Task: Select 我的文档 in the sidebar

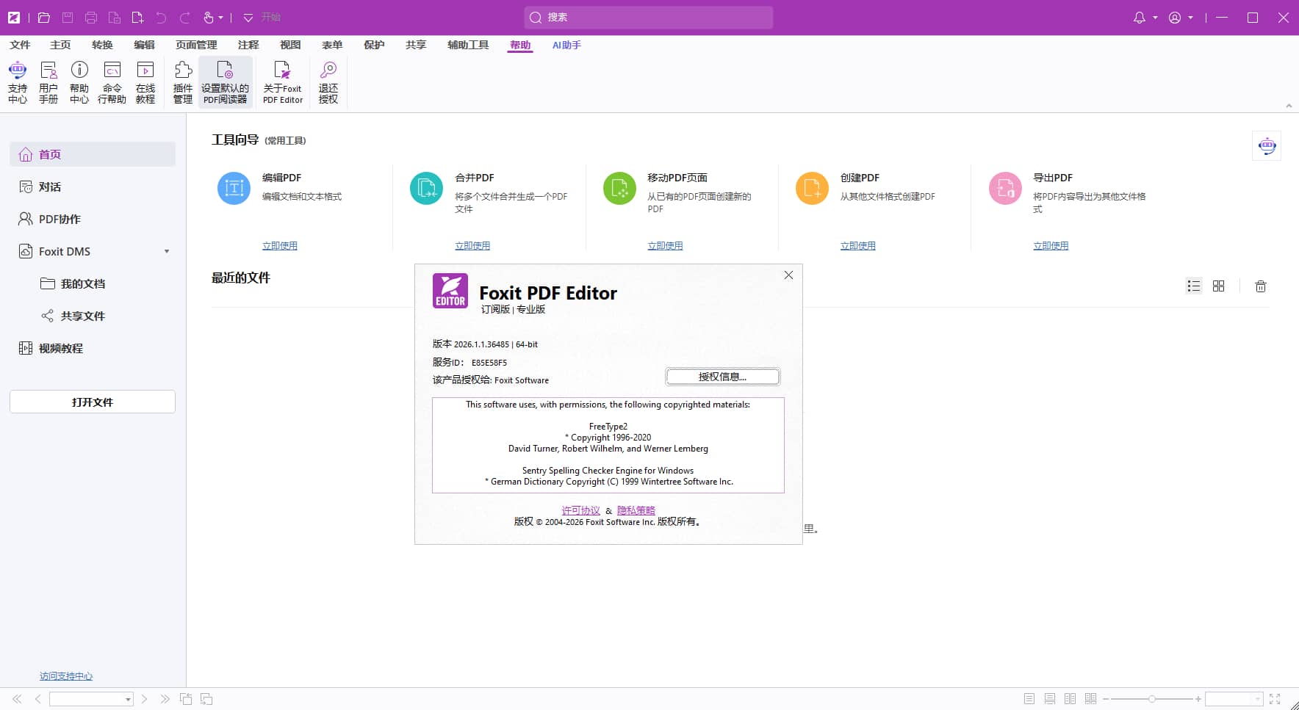Action: tap(82, 283)
